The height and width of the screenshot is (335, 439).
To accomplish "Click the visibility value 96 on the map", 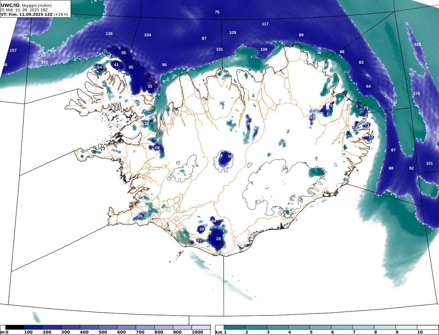I will tap(164, 65).
